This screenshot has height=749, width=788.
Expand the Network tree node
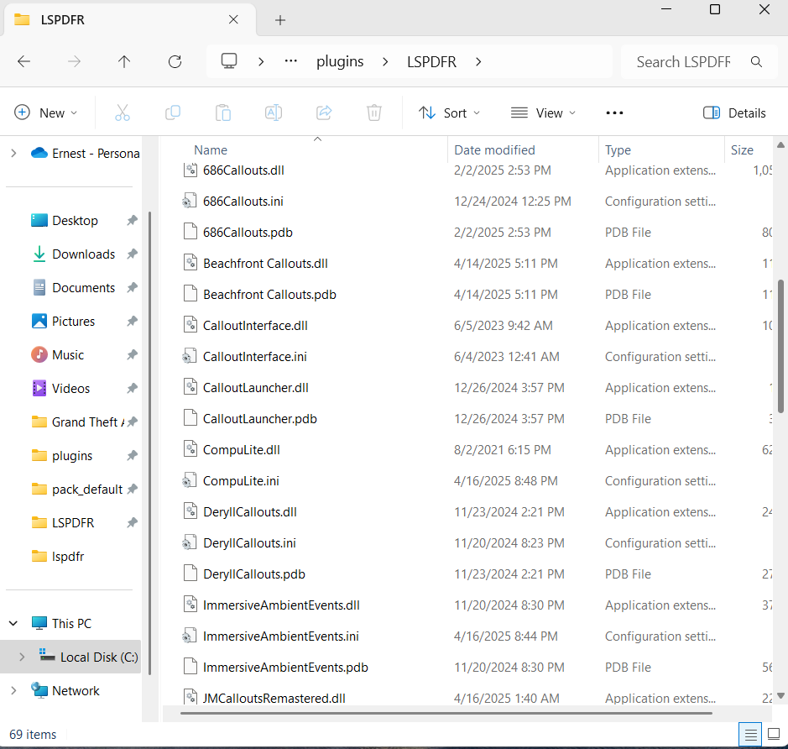pos(13,690)
